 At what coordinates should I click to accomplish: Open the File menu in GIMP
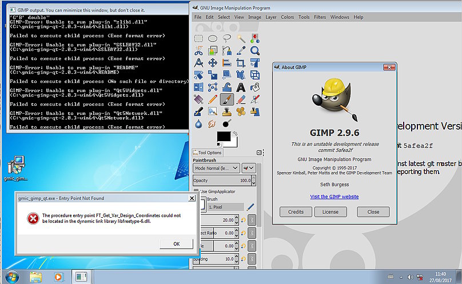point(198,17)
